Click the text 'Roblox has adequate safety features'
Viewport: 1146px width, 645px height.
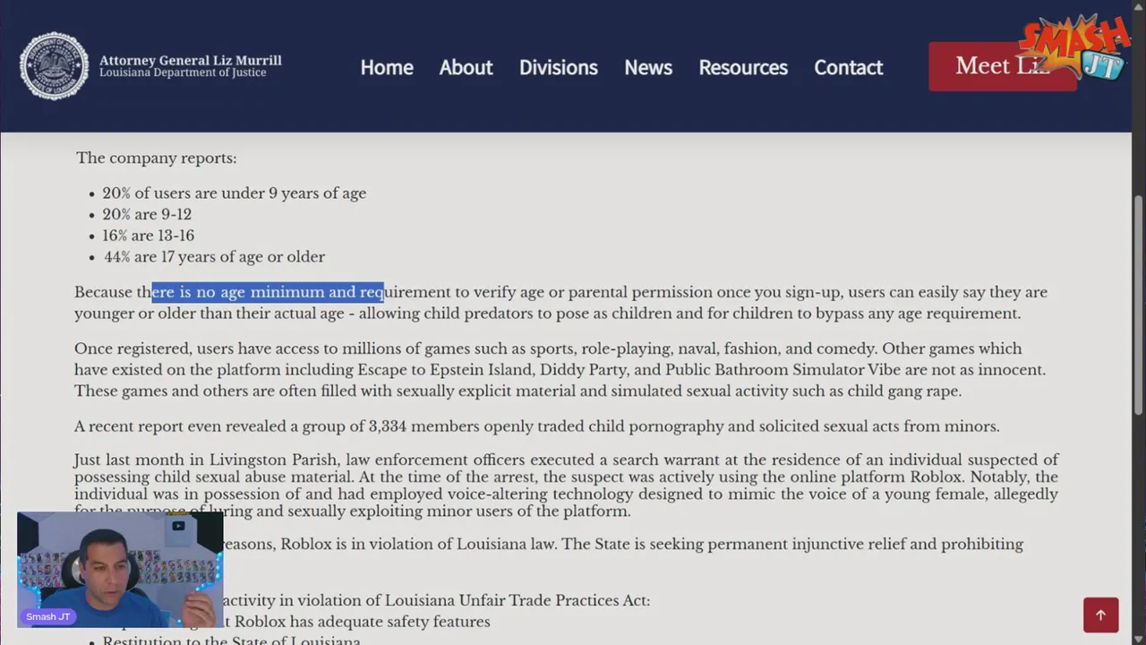click(363, 622)
